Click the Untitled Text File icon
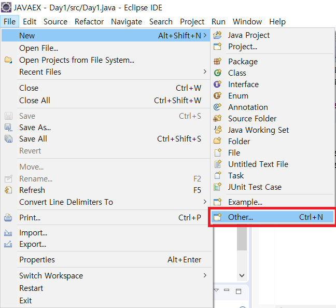The width and height of the screenshot is (336, 308). coord(217,164)
